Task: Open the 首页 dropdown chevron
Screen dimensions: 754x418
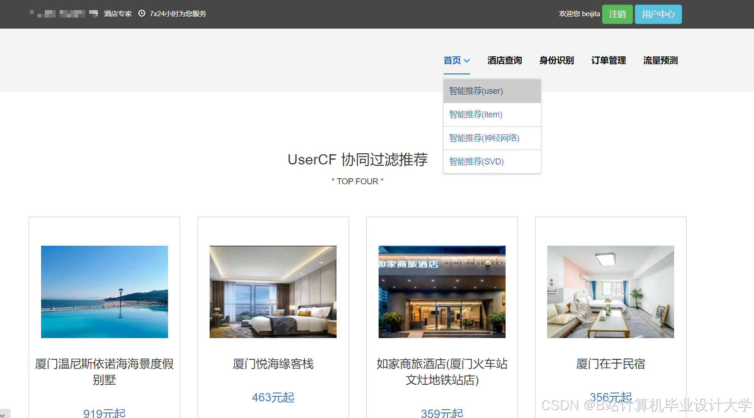Action: point(467,61)
